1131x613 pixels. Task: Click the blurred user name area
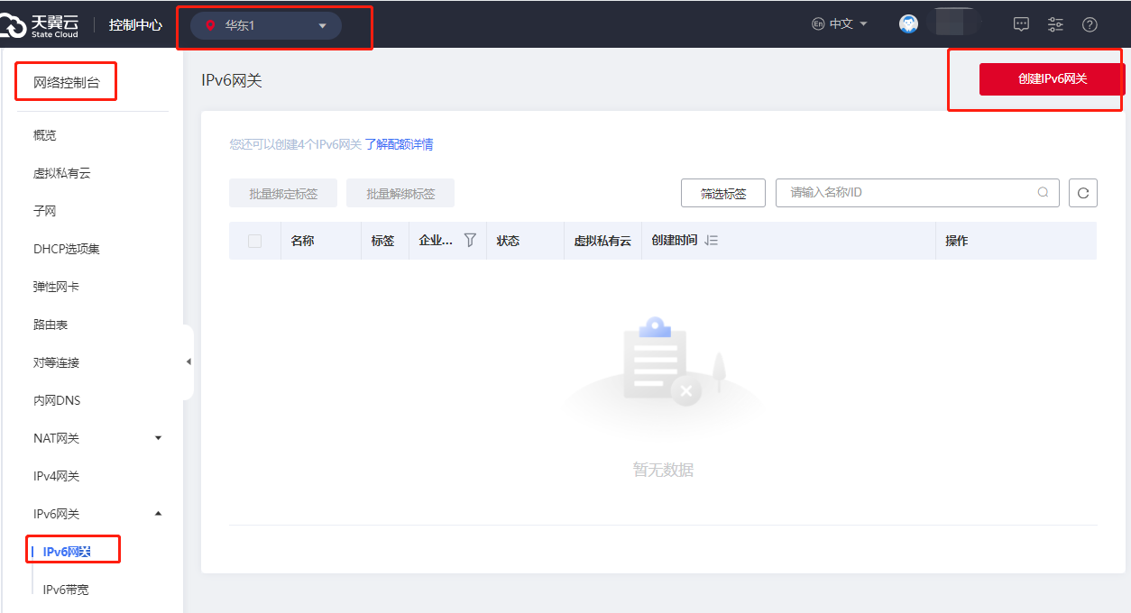pyautogui.click(x=955, y=22)
